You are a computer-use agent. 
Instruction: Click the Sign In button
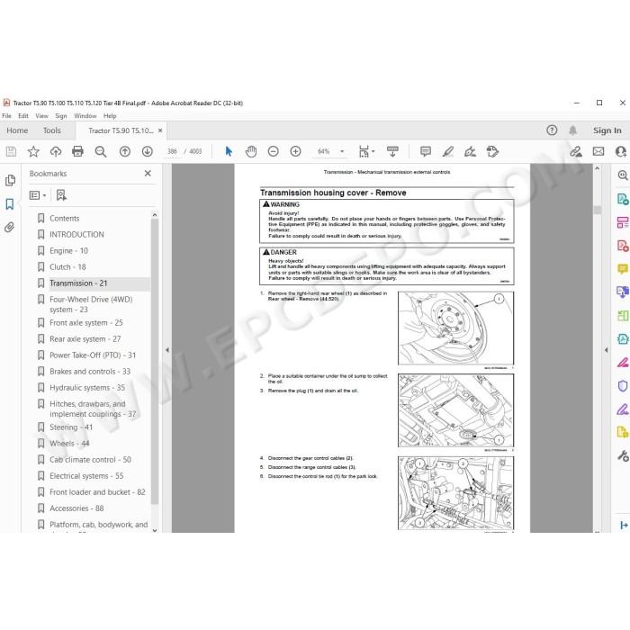pos(607,130)
